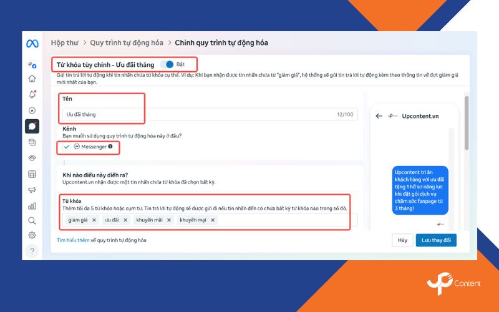
Task: Uncheck the Messenger channel checkbox
Action: click(x=67, y=147)
